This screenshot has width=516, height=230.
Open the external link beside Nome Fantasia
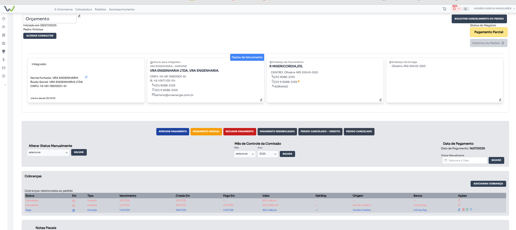tap(86, 77)
